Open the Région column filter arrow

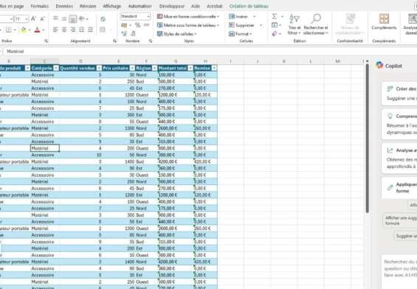click(x=154, y=69)
